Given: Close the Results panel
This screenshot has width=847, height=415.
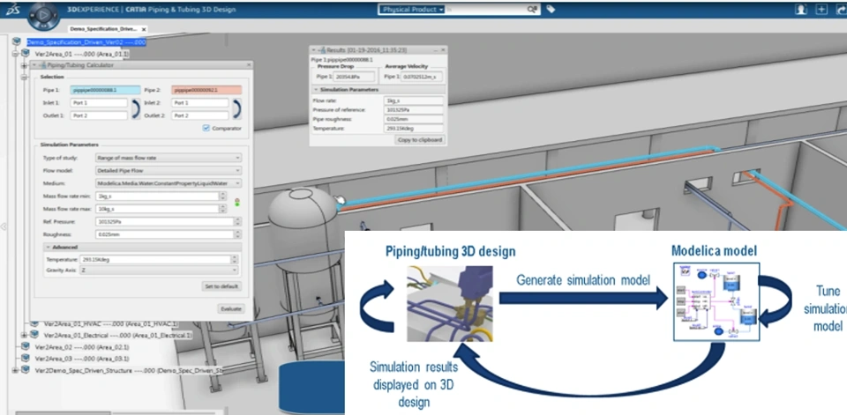Looking at the screenshot, I should click(443, 49).
